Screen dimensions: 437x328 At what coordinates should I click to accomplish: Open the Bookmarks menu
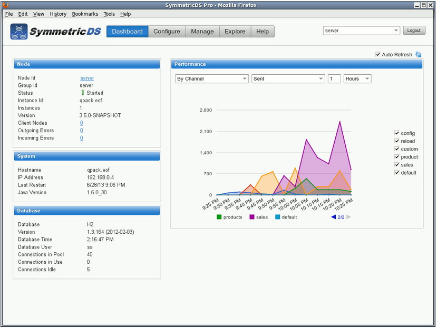85,14
